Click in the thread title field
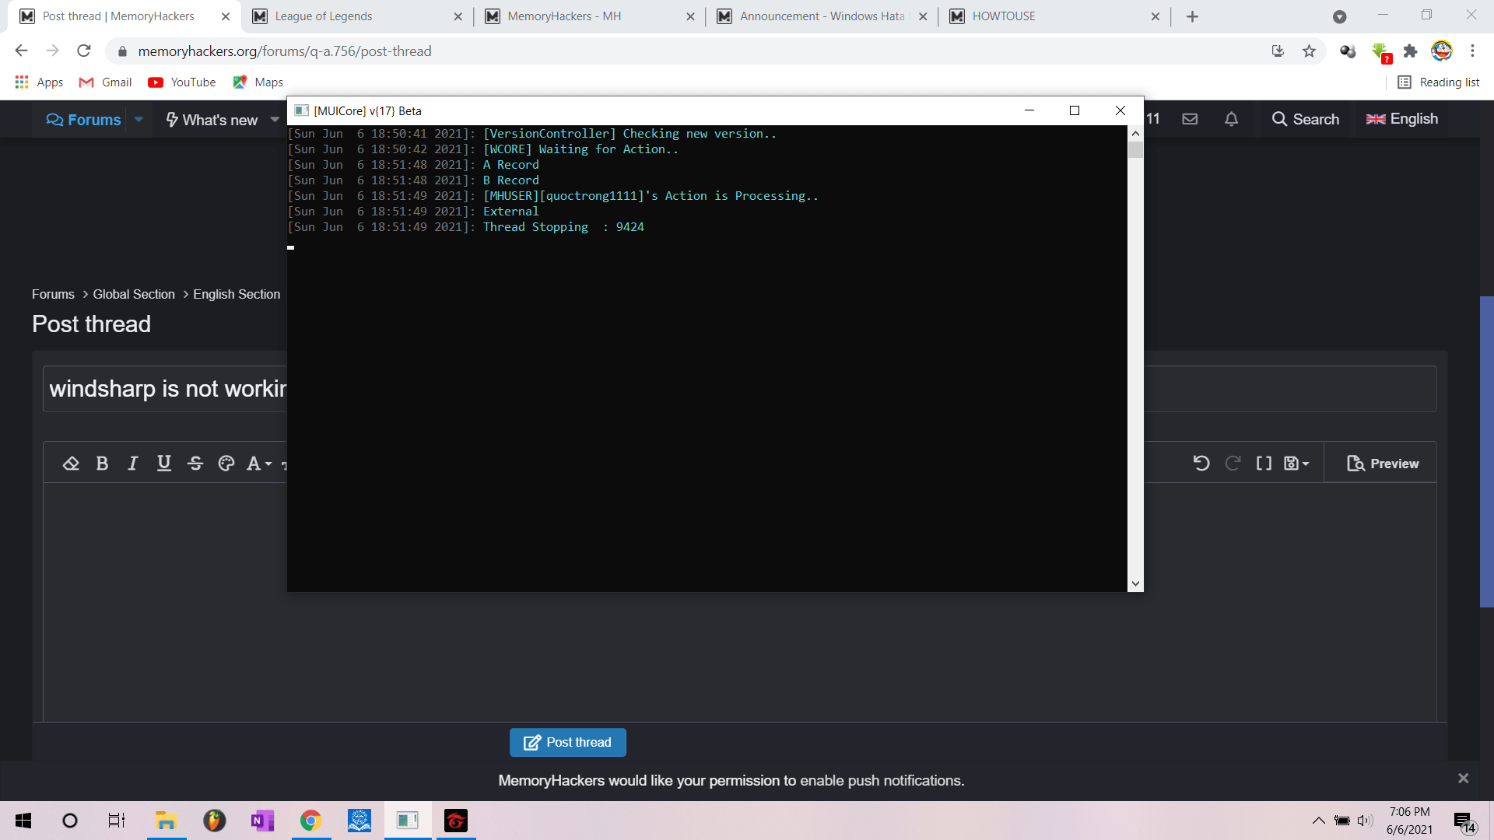The image size is (1494, 840). [739, 389]
